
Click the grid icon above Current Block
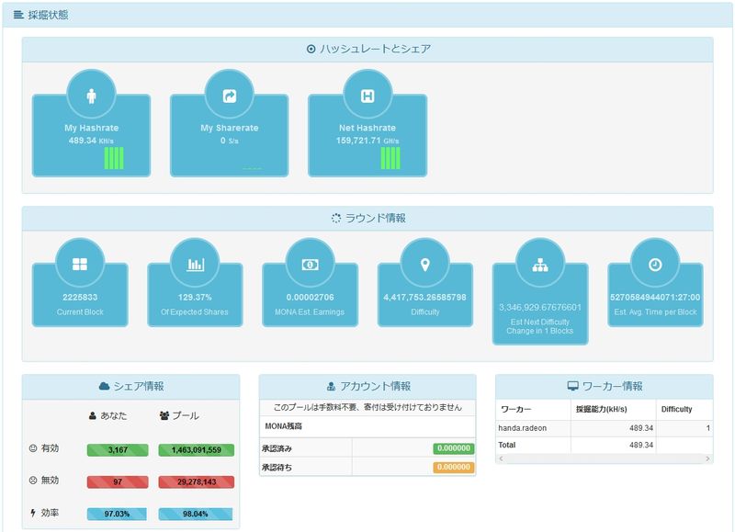tap(80, 264)
